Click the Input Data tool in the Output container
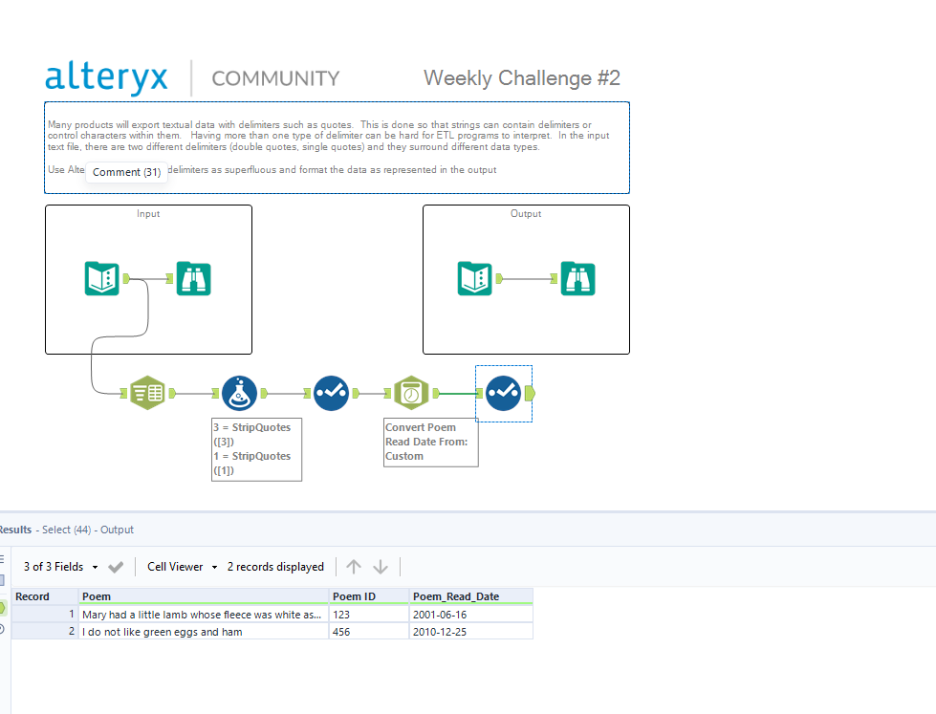The image size is (936, 714). point(474,278)
